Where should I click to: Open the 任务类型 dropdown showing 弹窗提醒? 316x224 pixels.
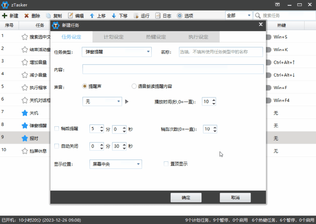(x=117, y=52)
